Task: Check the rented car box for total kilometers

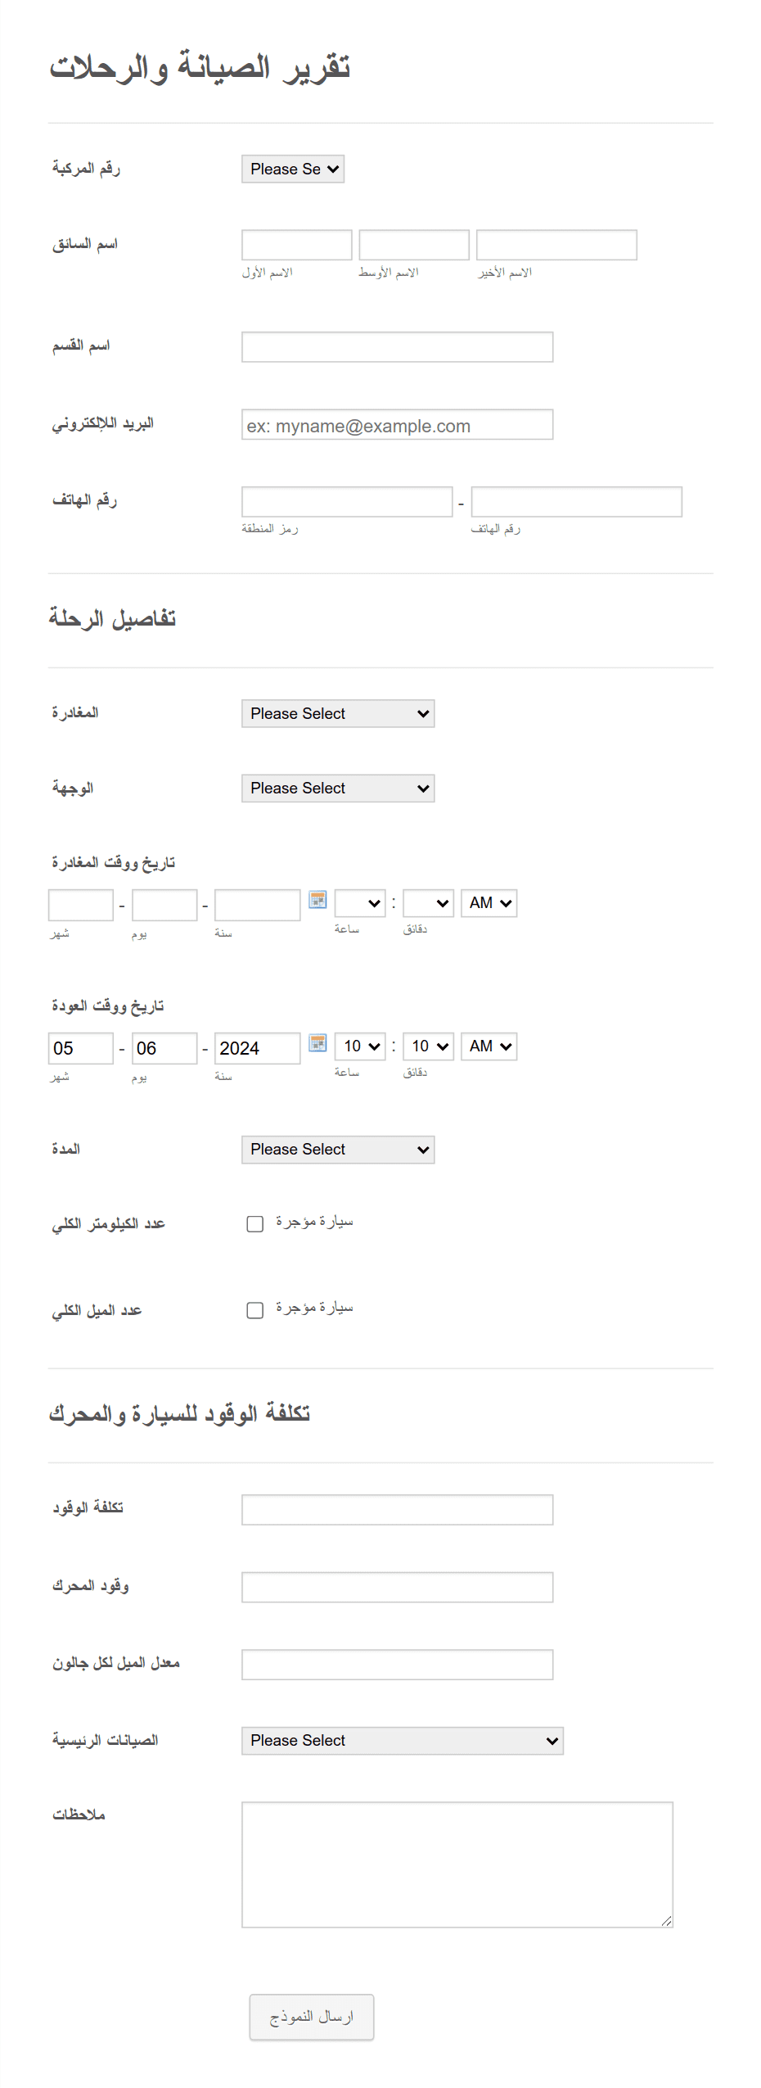Action: (254, 1223)
